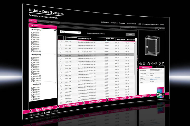190x126 pixels.
Task: Click the Neustart refresh icon
Action: pyautogui.click(x=159, y=29)
